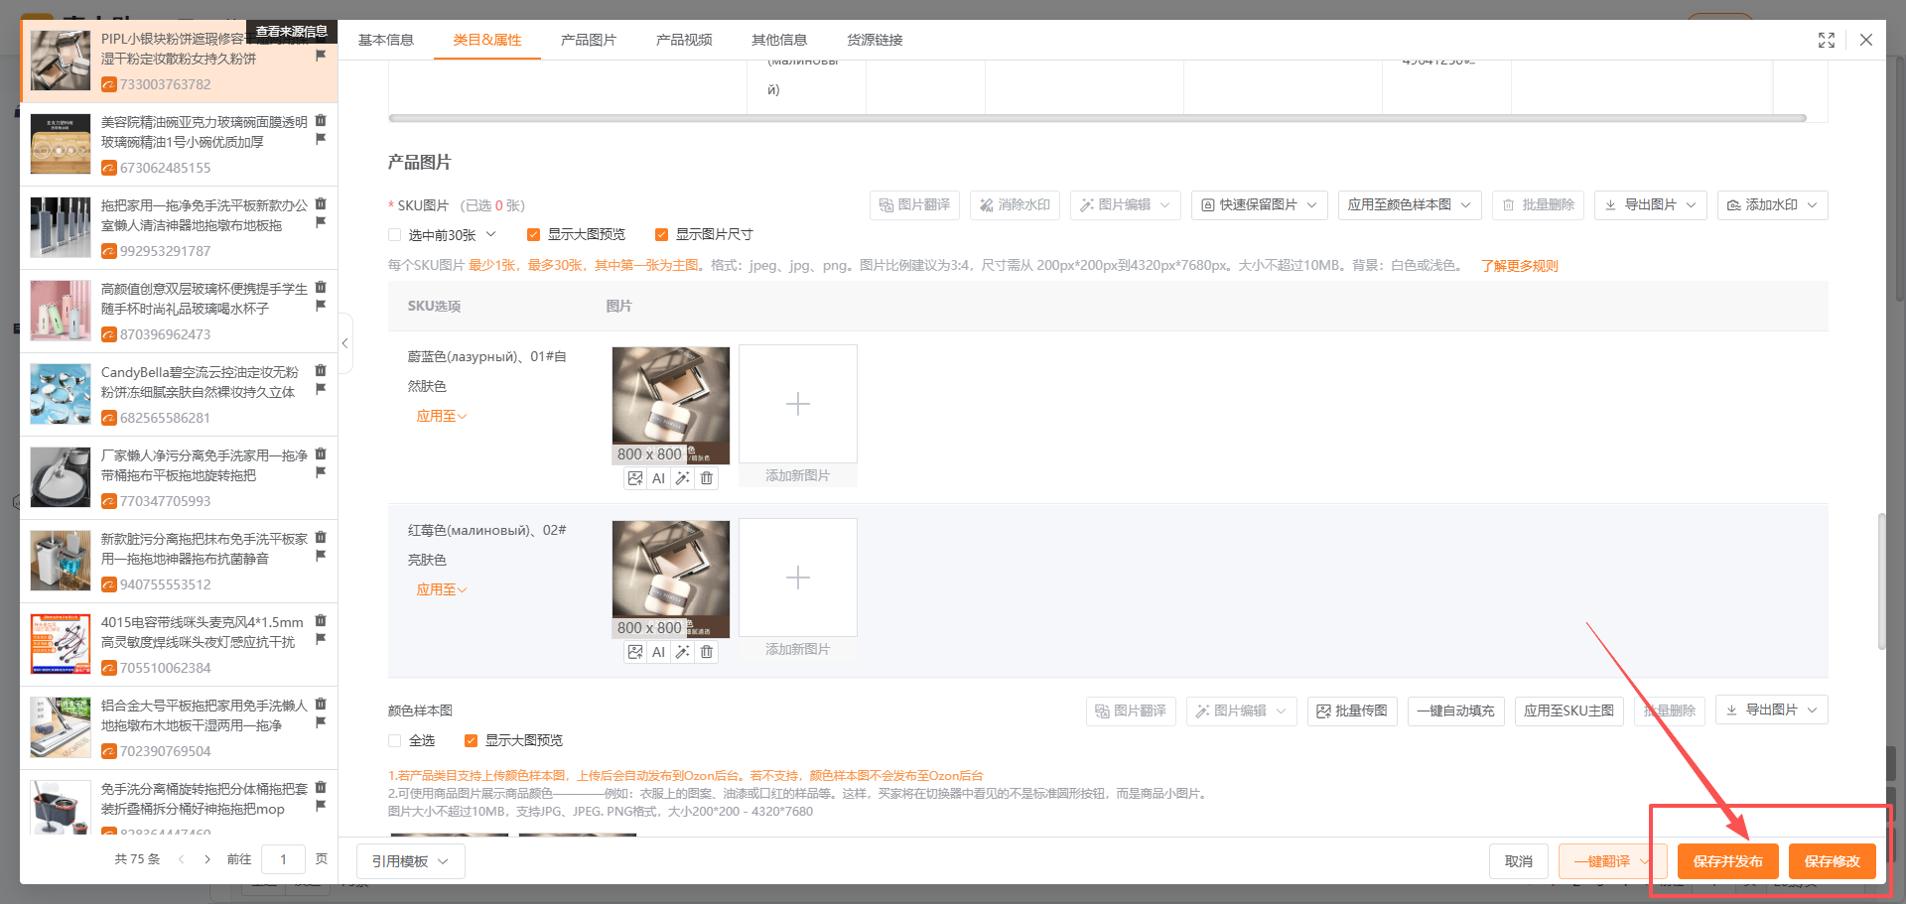Go to the next page of the product list
Screen dimensions: 1906x904
coord(207,859)
